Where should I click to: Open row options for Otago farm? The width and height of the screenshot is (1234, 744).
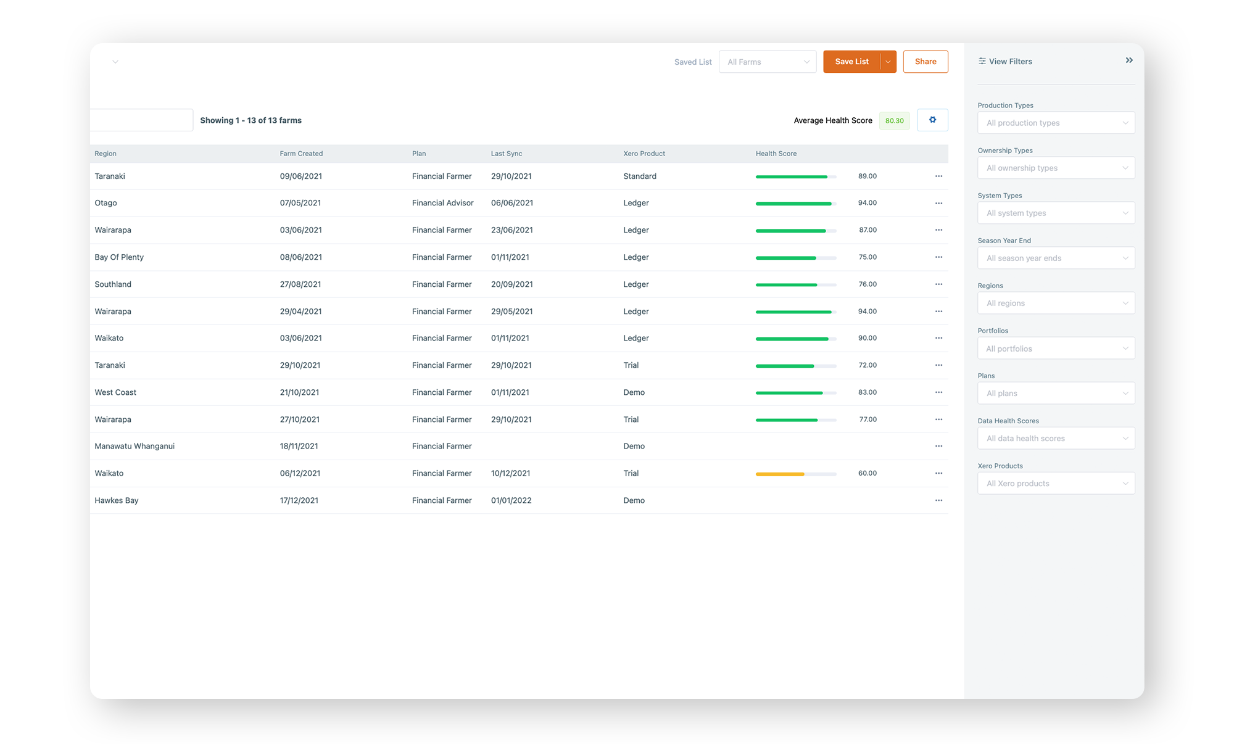tap(938, 203)
